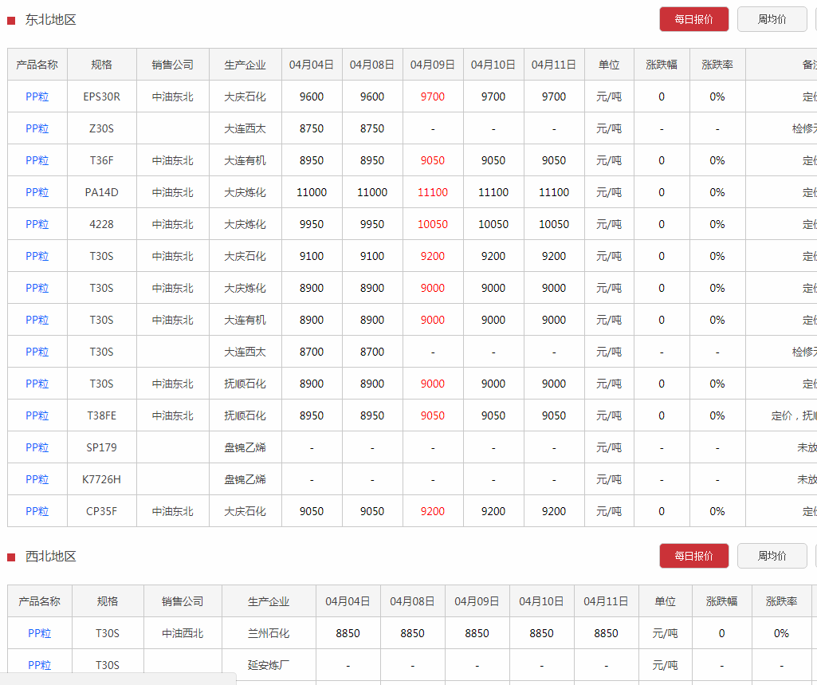
Task: Click 产品名称 header in 东北地区 table
Action: (37, 65)
